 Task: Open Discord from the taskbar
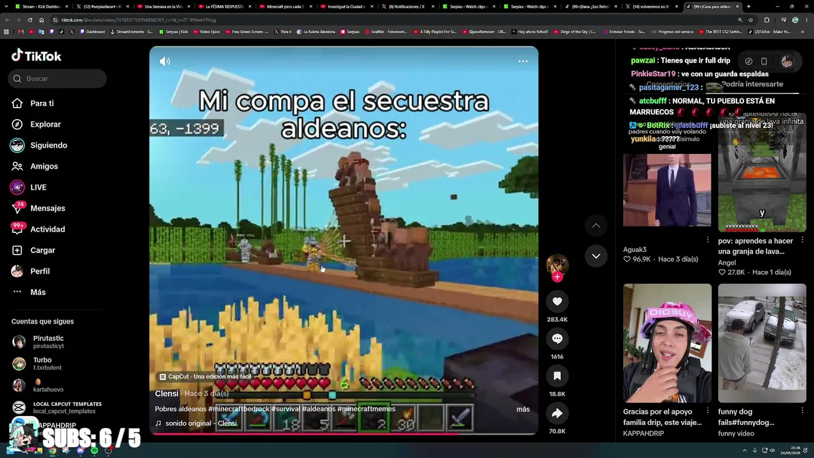(80, 451)
